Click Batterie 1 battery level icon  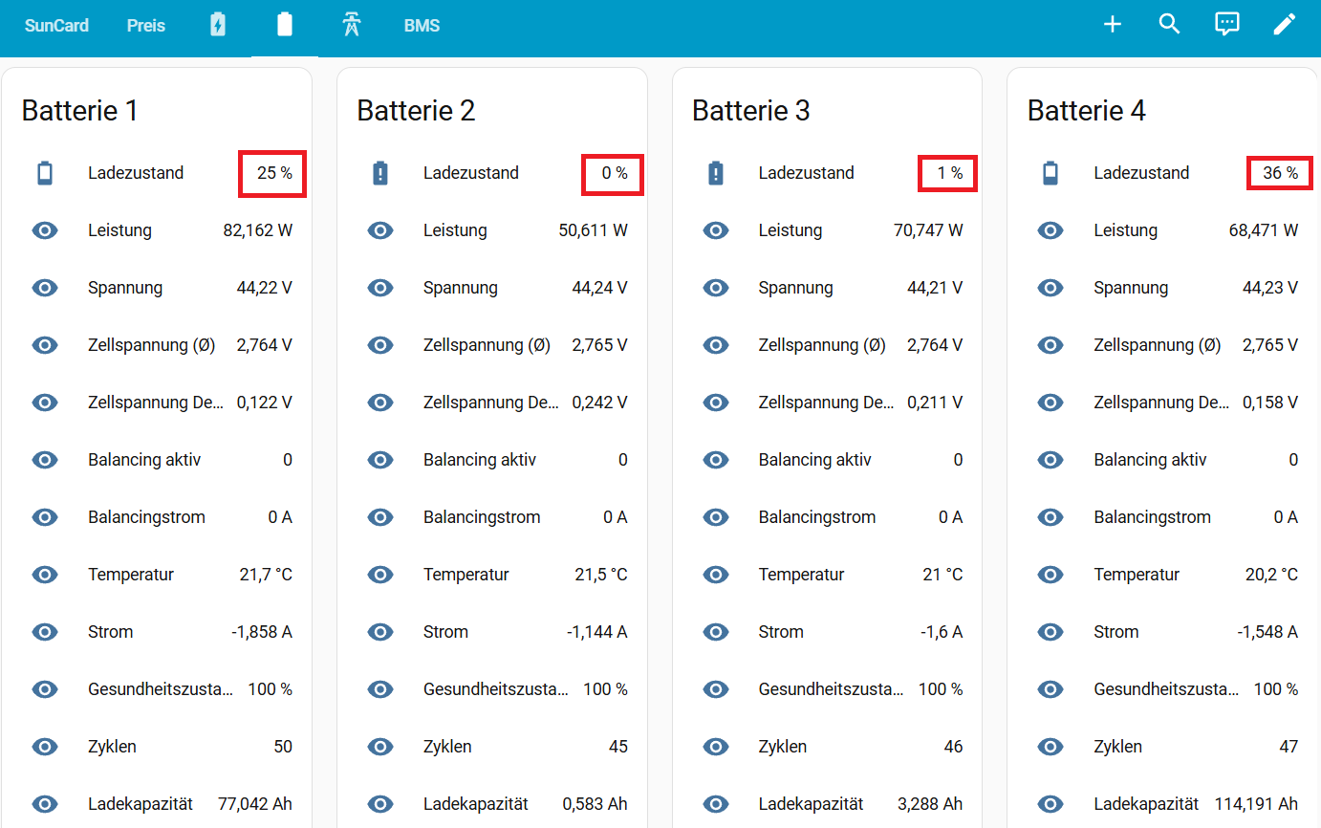point(45,173)
